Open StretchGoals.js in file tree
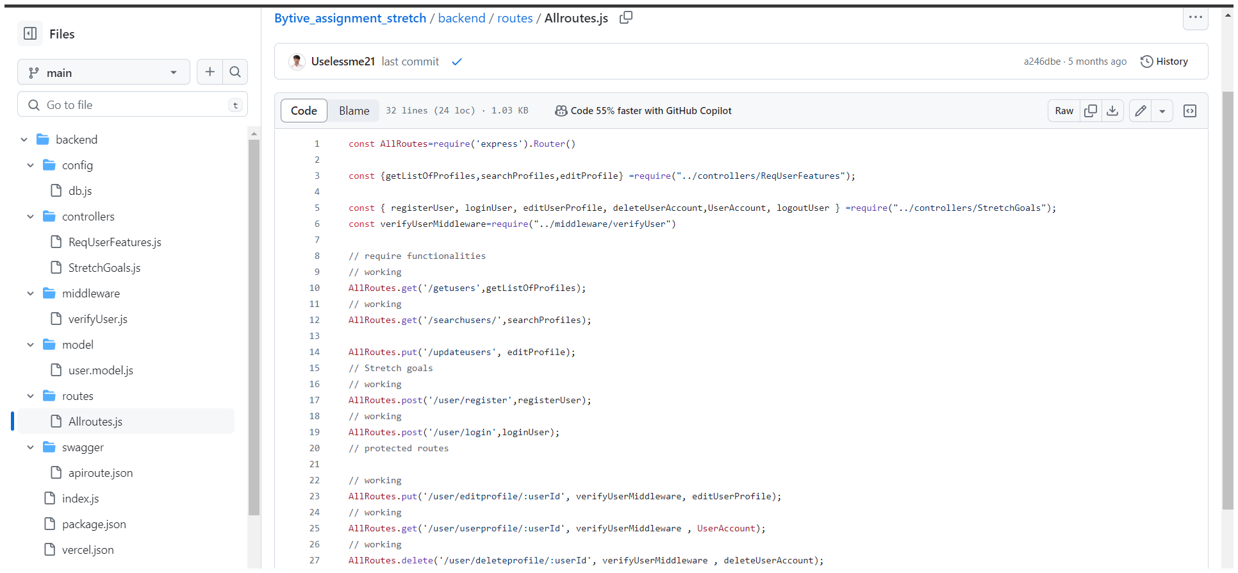1238x573 pixels. (x=104, y=268)
